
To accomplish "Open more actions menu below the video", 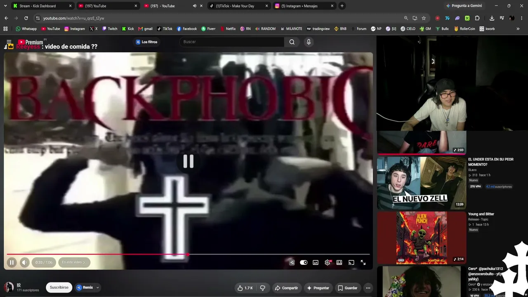I will 368,288.
